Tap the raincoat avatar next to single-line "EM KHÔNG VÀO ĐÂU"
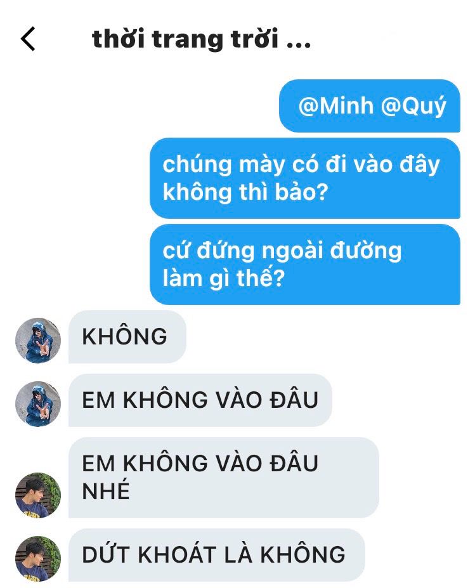Image resolution: width=475 pixels, height=588 pixels. [x=38, y=403]
